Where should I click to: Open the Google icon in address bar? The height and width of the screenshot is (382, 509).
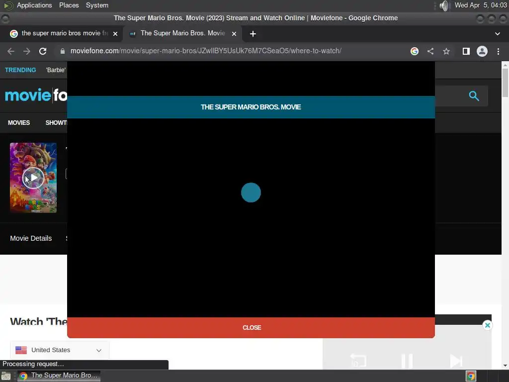click(414, 51)
